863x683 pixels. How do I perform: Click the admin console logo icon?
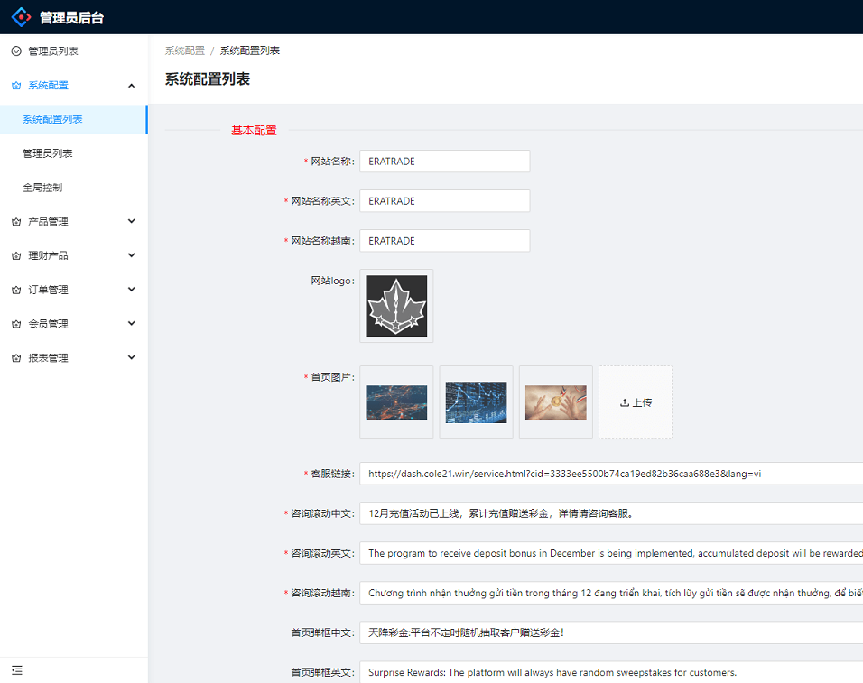[21, 17]
